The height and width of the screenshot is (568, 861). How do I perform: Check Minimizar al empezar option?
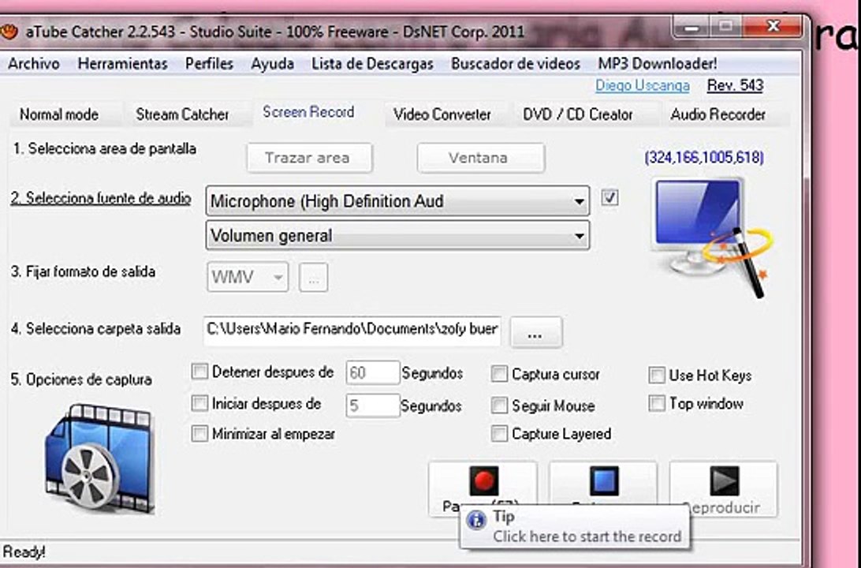coord(199,433)
